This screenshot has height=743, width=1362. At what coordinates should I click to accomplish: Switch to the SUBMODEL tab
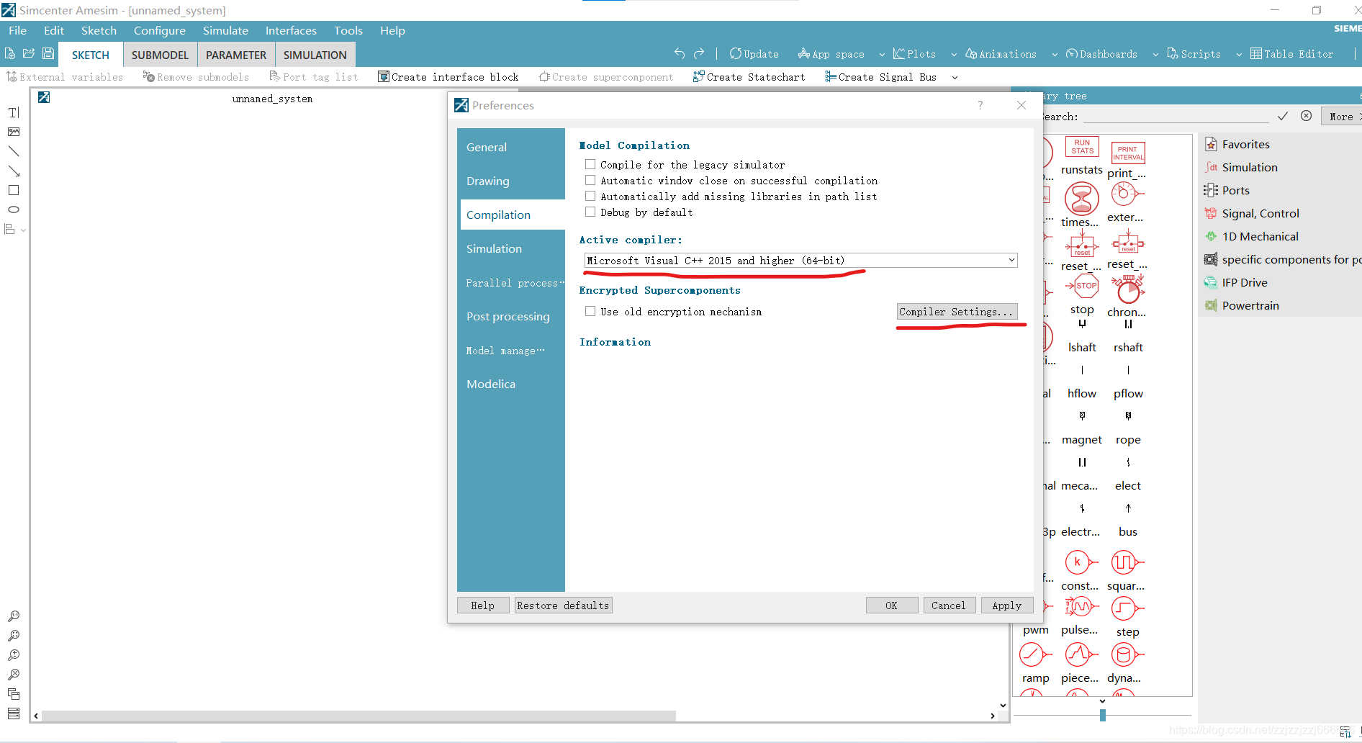pos(160,55)
